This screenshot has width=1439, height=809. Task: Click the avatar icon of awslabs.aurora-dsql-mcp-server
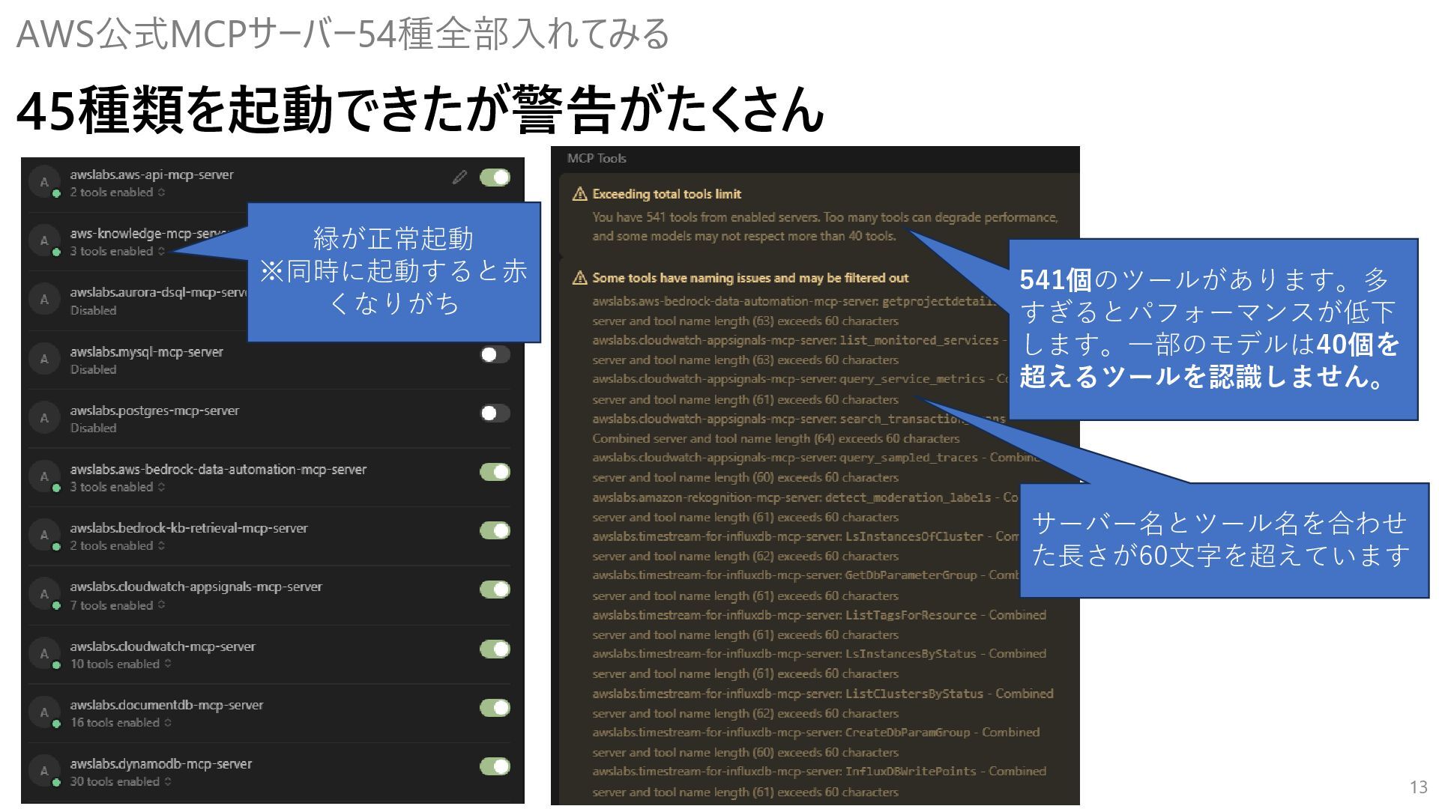click(44, 300)
